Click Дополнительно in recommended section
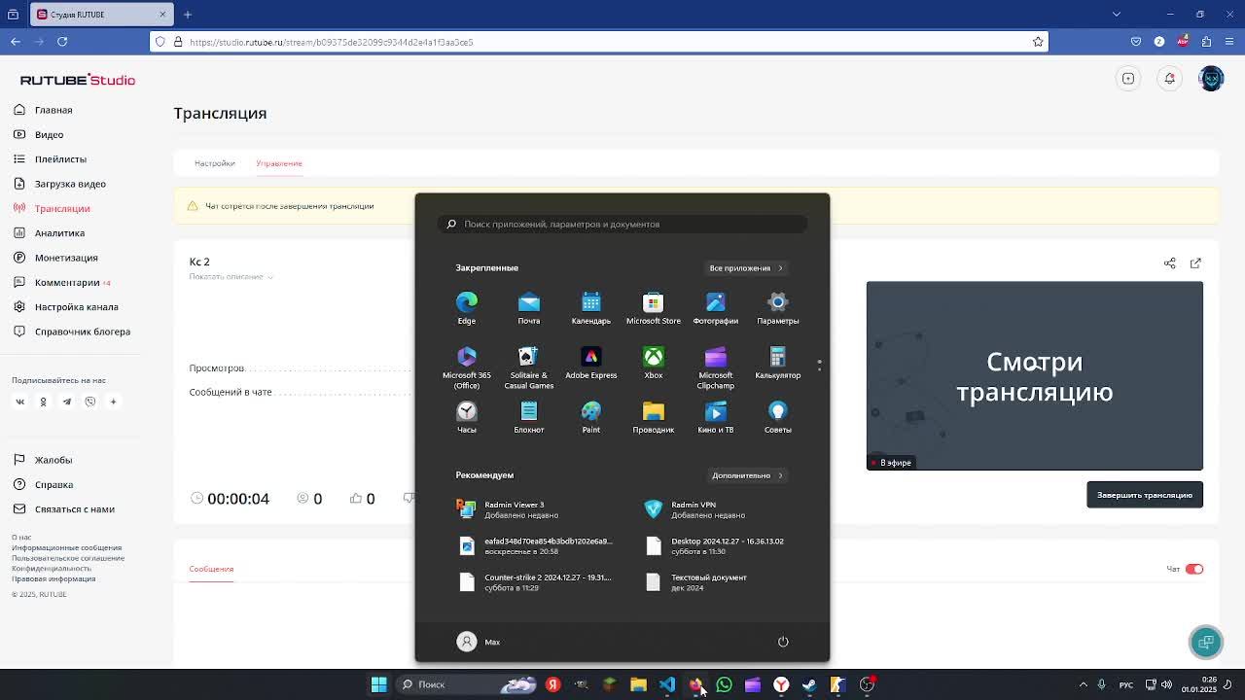 point(747,475)
